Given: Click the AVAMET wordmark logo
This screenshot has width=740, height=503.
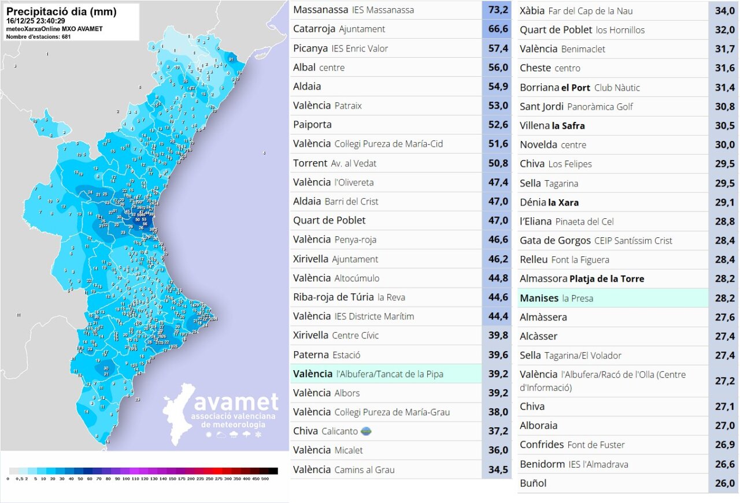Looking at the screenshot, I should click(236, 403).
